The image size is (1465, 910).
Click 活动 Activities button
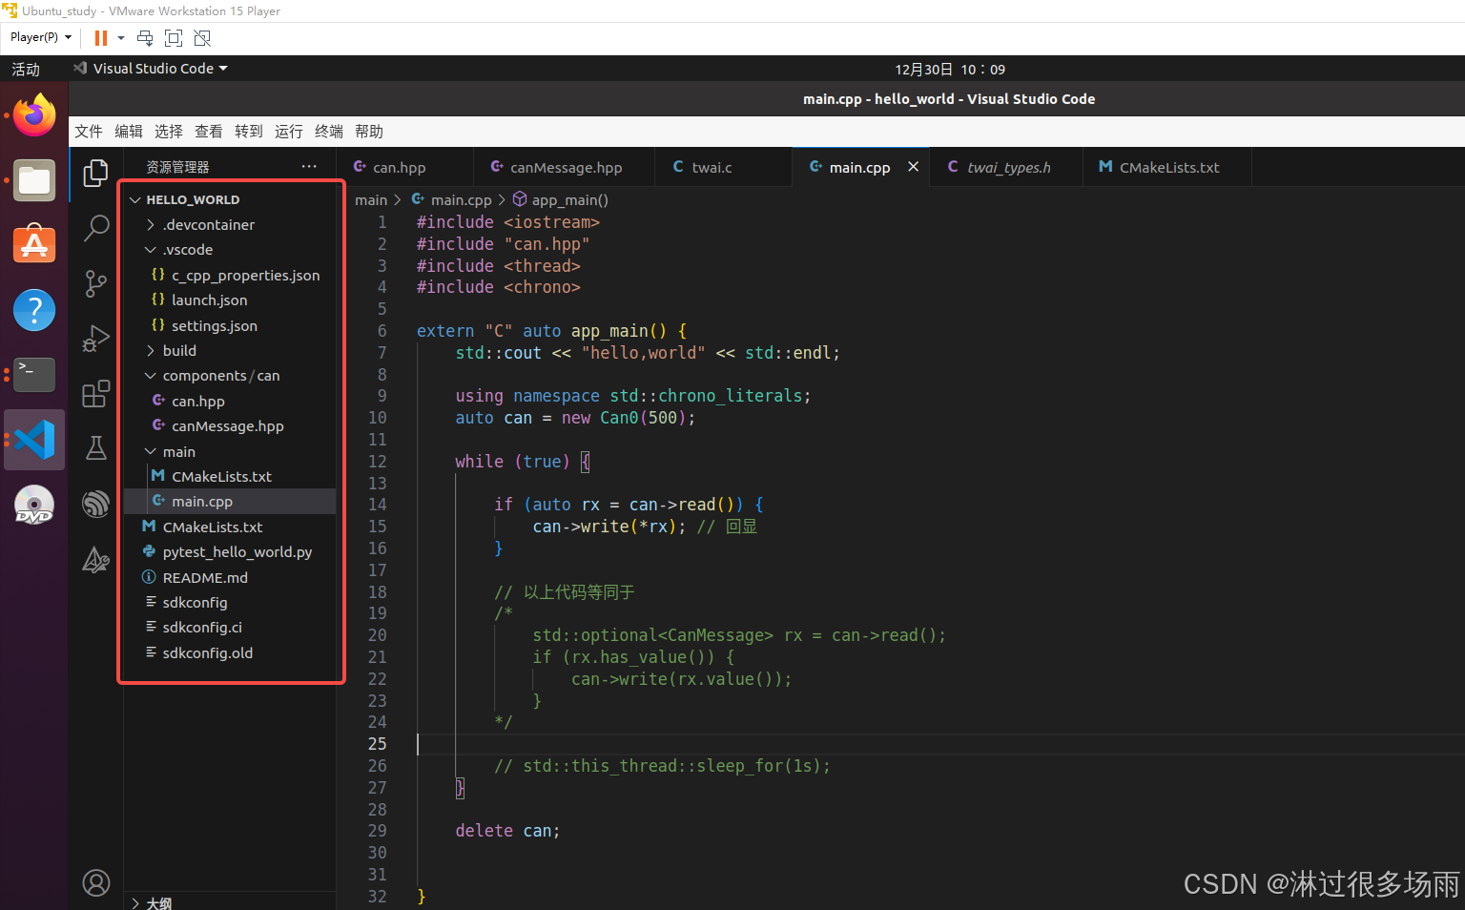[x=26, y=69]
